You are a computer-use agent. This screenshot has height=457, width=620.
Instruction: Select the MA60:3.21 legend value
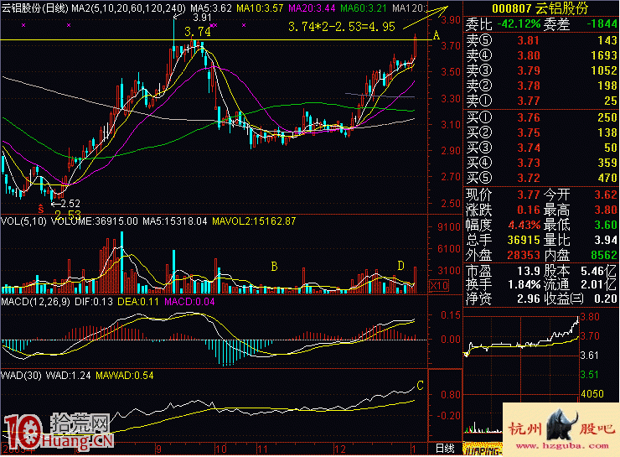coord(363,8)
